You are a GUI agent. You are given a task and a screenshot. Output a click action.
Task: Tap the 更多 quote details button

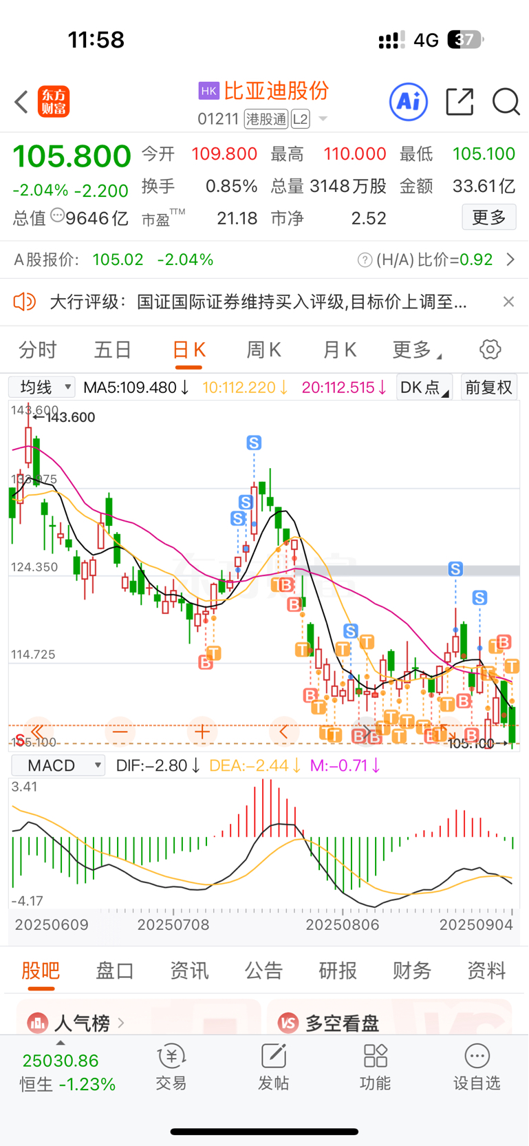[489, 217]
